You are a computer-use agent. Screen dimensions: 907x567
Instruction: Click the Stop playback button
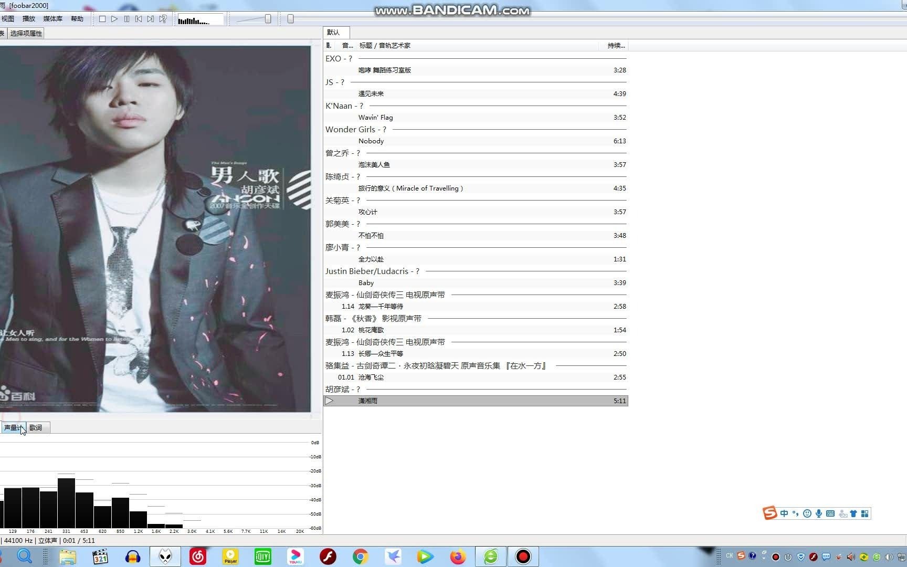102,19
